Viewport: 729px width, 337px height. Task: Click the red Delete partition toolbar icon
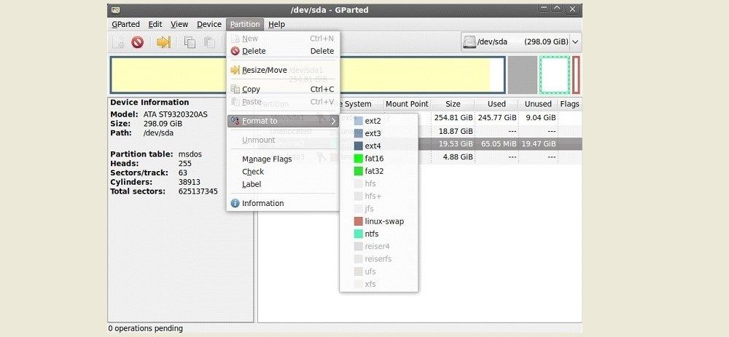(x=137, y=43)
